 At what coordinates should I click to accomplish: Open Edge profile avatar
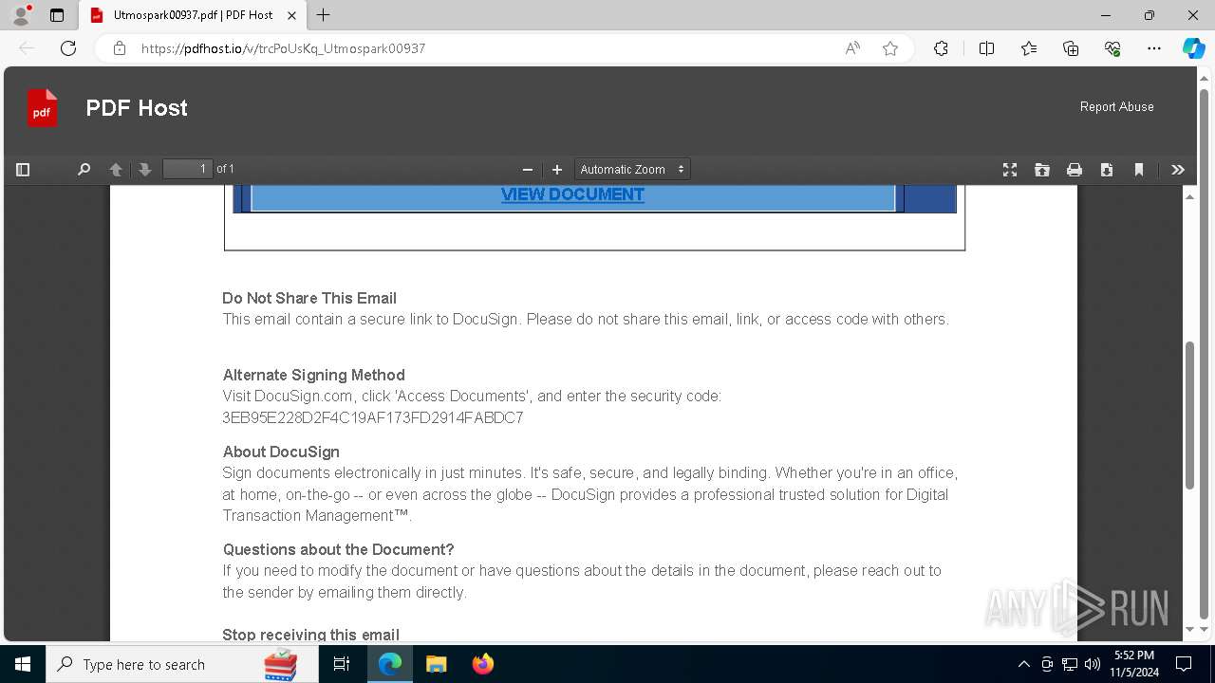20,15
